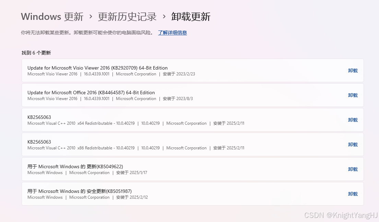
Task: Uninstall the 安全更新 KB5051987
Action: 353,194
